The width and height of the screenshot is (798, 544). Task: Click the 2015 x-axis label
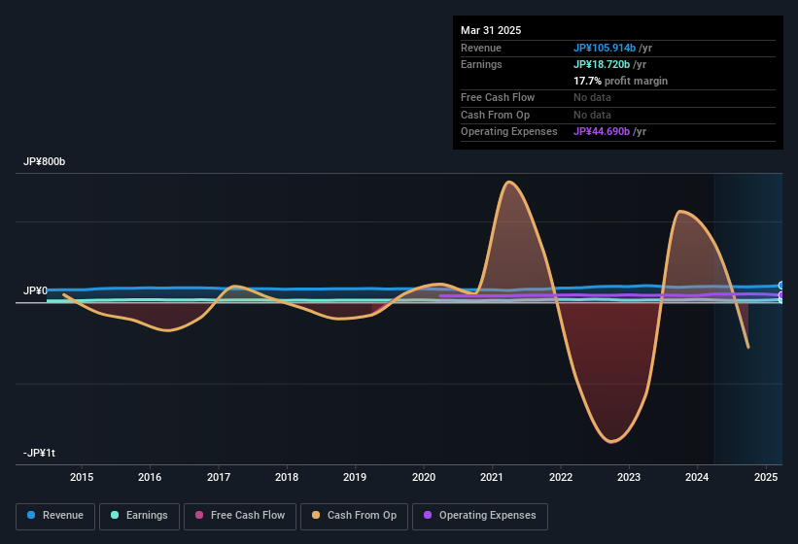(82, 477)
